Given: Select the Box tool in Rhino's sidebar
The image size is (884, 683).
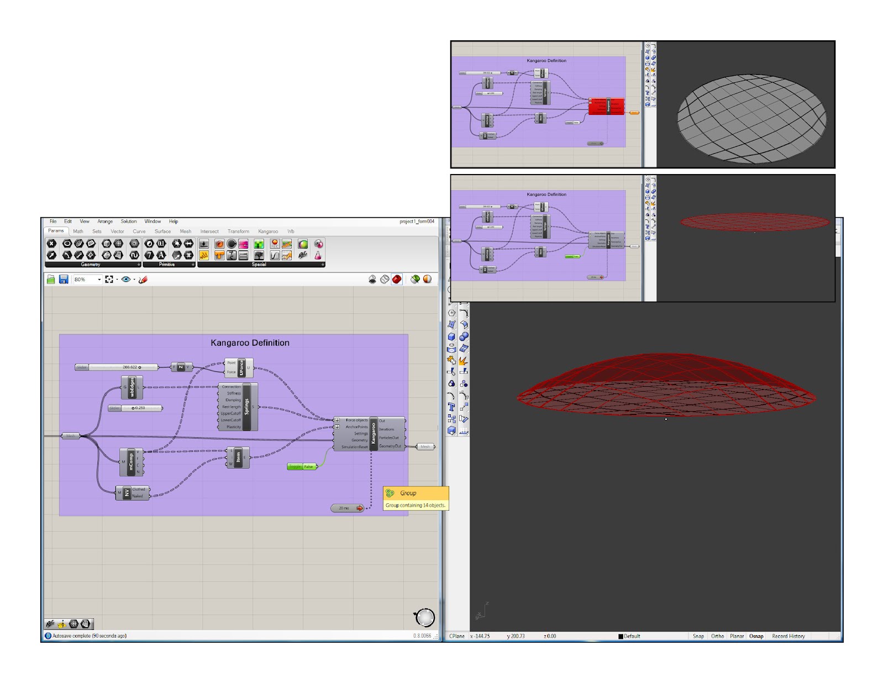Looking at the screenshot, I should 451,337.
